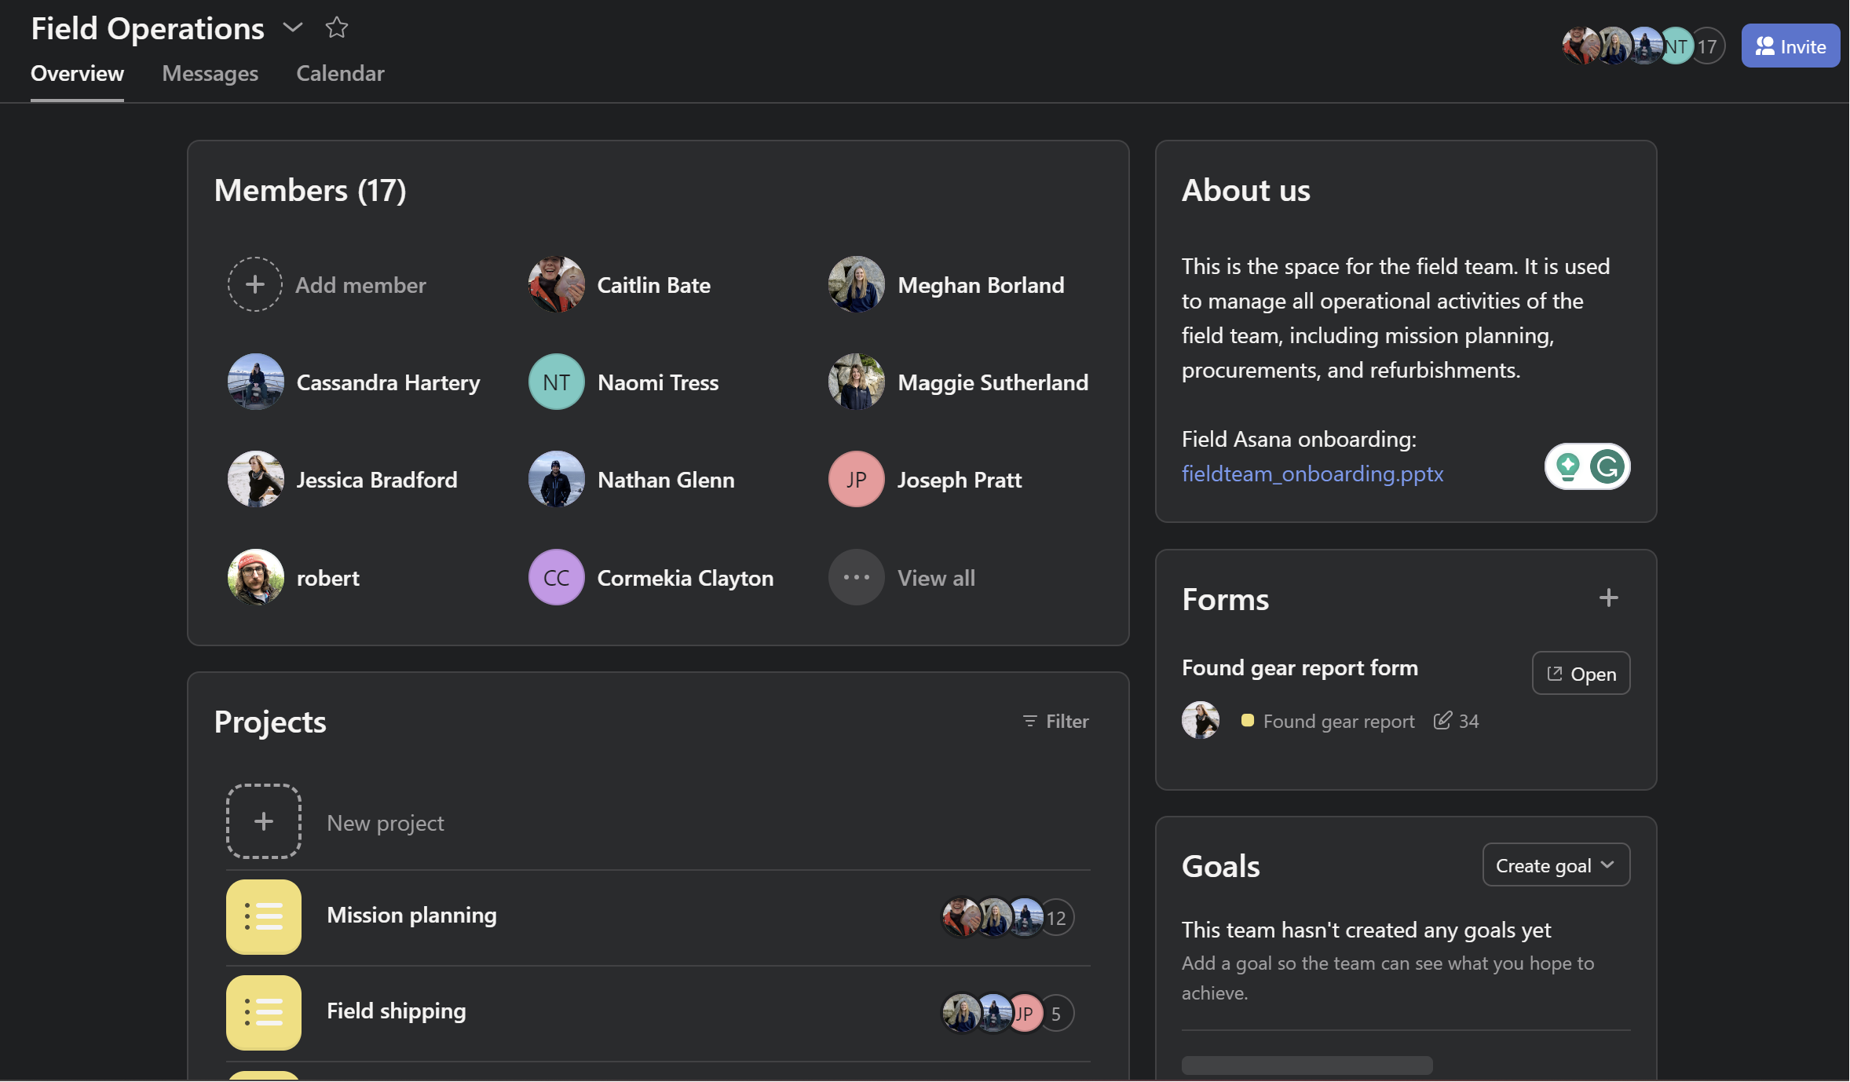Image resolution: width=1850 pixels, height=1082 pixels.
Task: Switch to the Messages tab
Action: (210, 73)
